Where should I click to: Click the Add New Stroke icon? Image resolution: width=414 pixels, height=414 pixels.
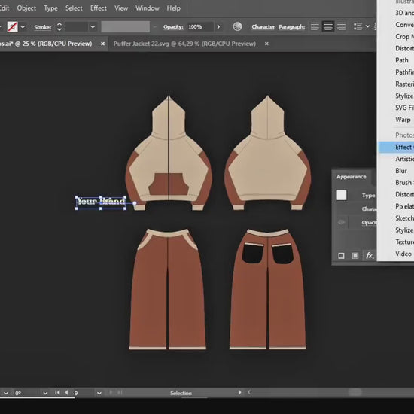pos(341,256)
